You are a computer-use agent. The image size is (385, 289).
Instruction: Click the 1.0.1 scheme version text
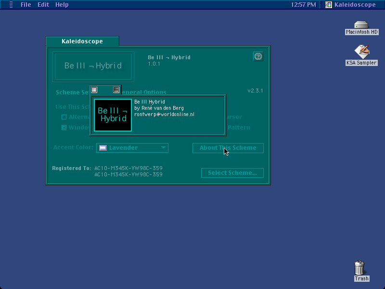click(154, 64)
